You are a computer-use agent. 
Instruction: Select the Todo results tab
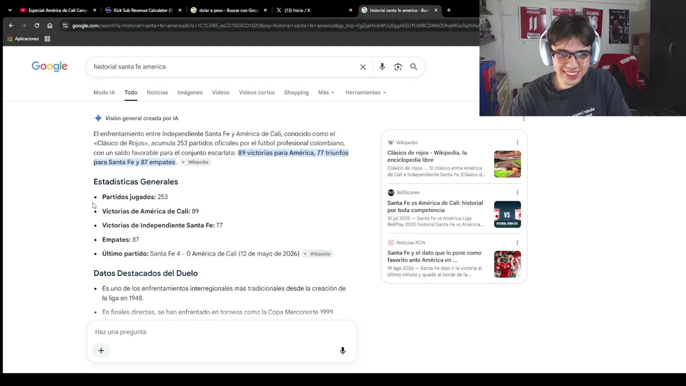131,92
